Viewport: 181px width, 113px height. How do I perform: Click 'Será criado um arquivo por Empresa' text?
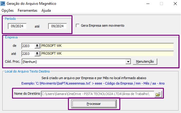pos(94,78)
